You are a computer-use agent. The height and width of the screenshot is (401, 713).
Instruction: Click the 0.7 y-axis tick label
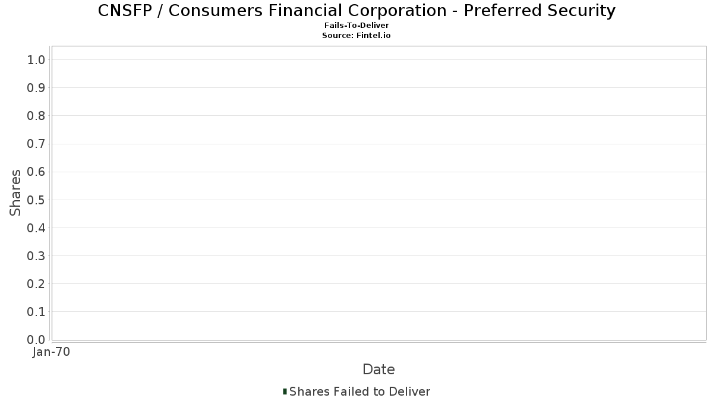[x=36, y=144]
